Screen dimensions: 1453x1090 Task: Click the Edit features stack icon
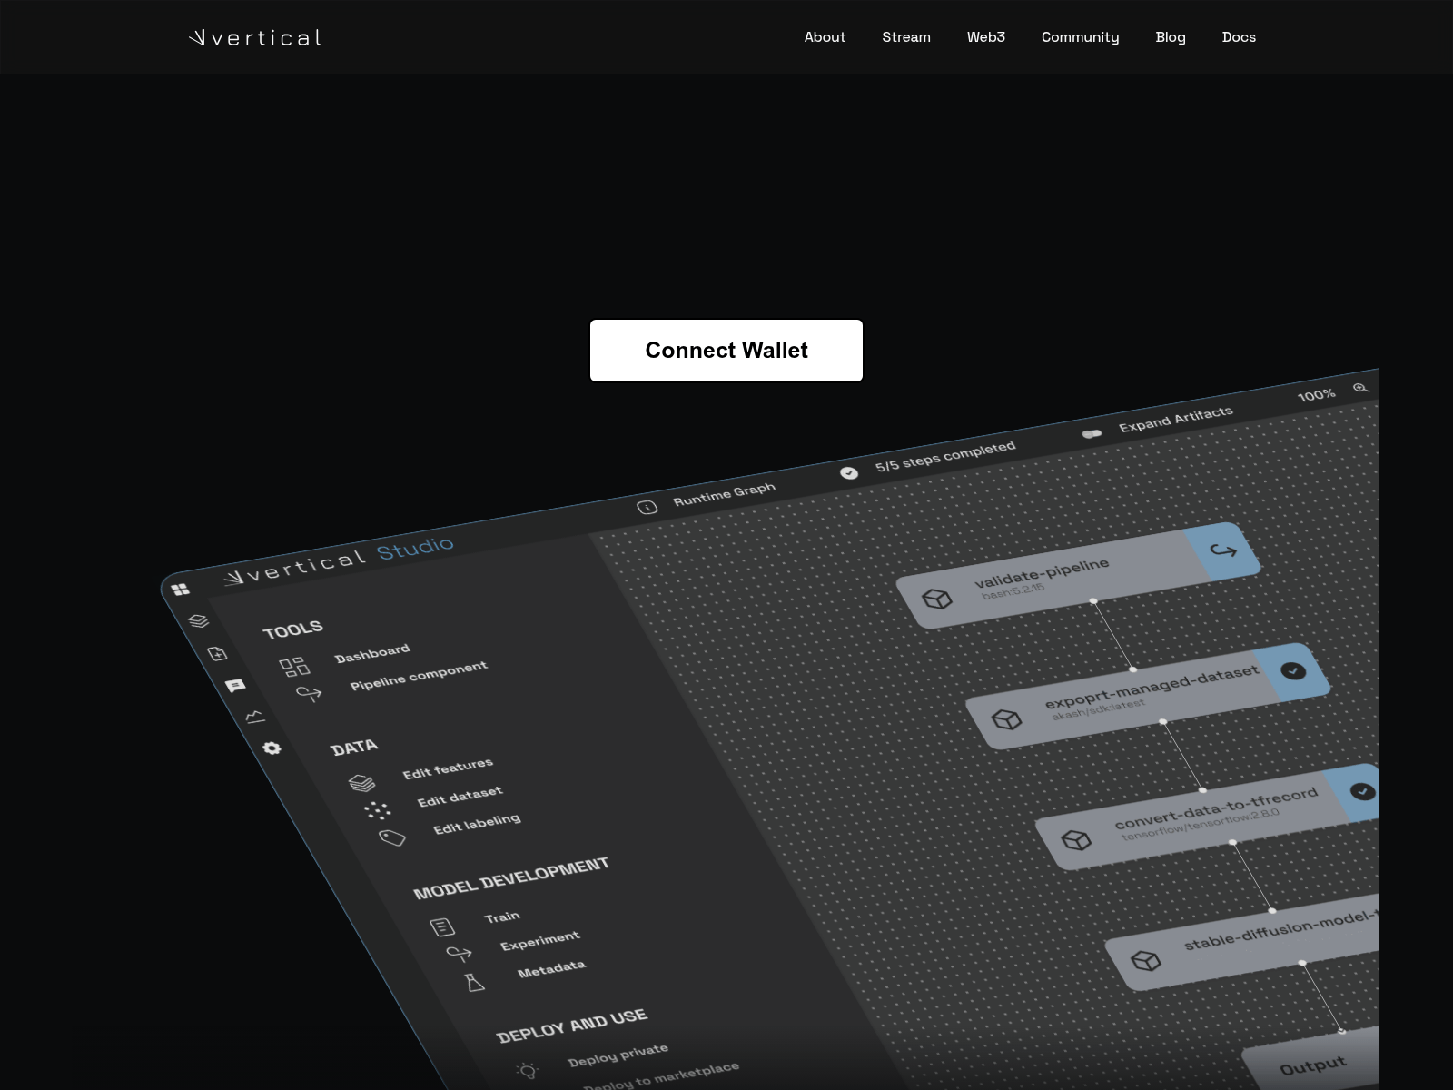pos(361,782)
